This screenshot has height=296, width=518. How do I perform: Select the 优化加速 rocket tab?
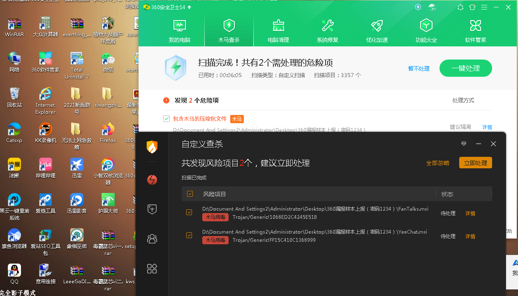coord(377,31)
